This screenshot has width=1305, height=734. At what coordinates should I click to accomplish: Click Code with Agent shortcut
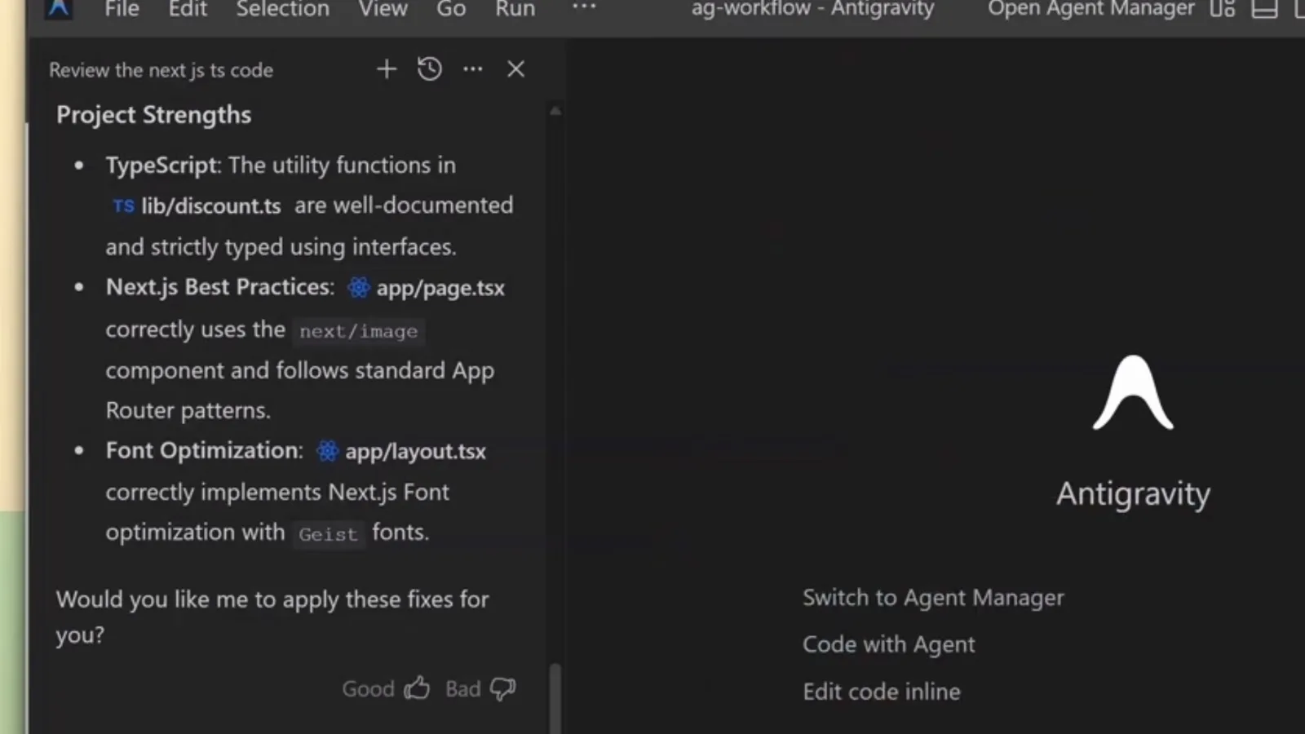[x=888, y=644]
